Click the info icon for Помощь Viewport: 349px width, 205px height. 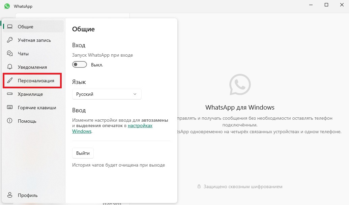10,121
